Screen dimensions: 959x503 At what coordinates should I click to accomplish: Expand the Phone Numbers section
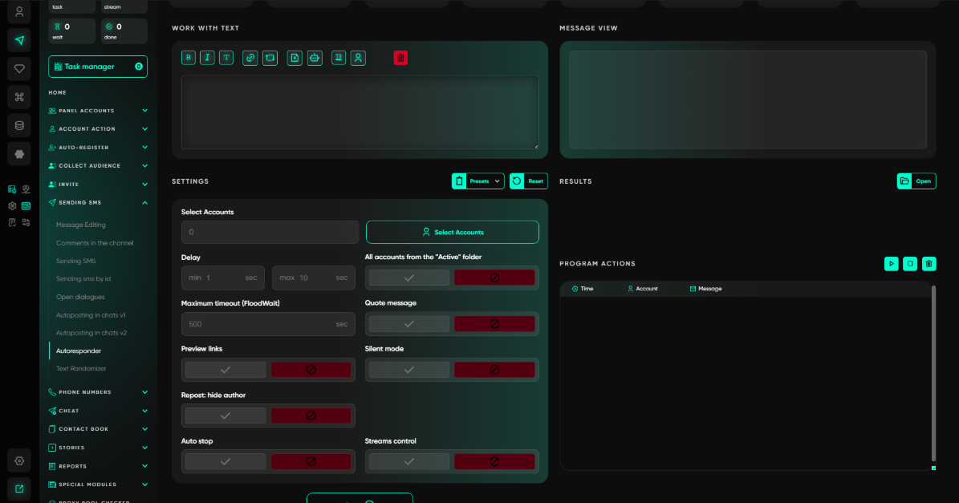(x=98, y=392)
